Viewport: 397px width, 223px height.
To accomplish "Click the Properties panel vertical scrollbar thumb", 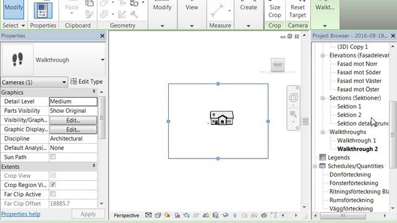I will pyautogui.click(x=102, y=118).
